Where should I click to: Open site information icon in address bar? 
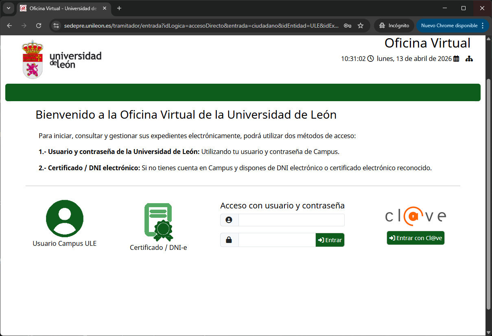(57, 26)
